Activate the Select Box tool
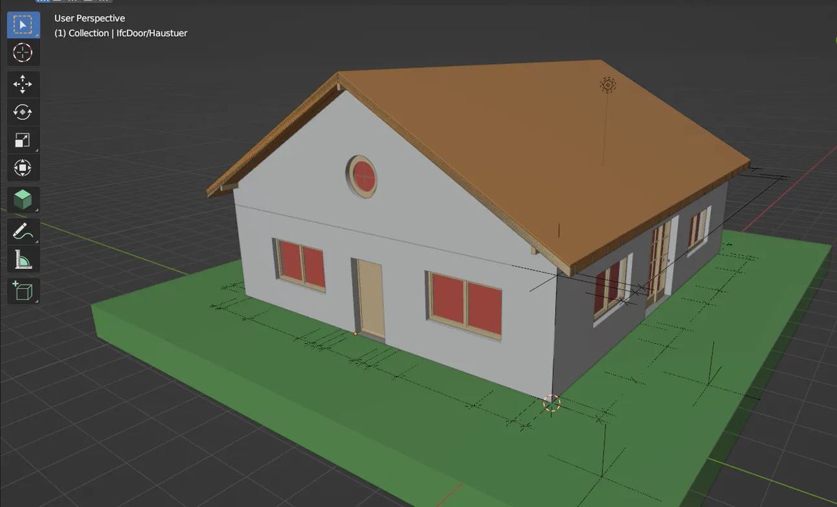837x507 pixels. point(23,25)
